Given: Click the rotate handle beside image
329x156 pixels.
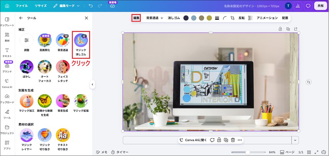Looking at the screenshot, I should [x=309, y=82].
